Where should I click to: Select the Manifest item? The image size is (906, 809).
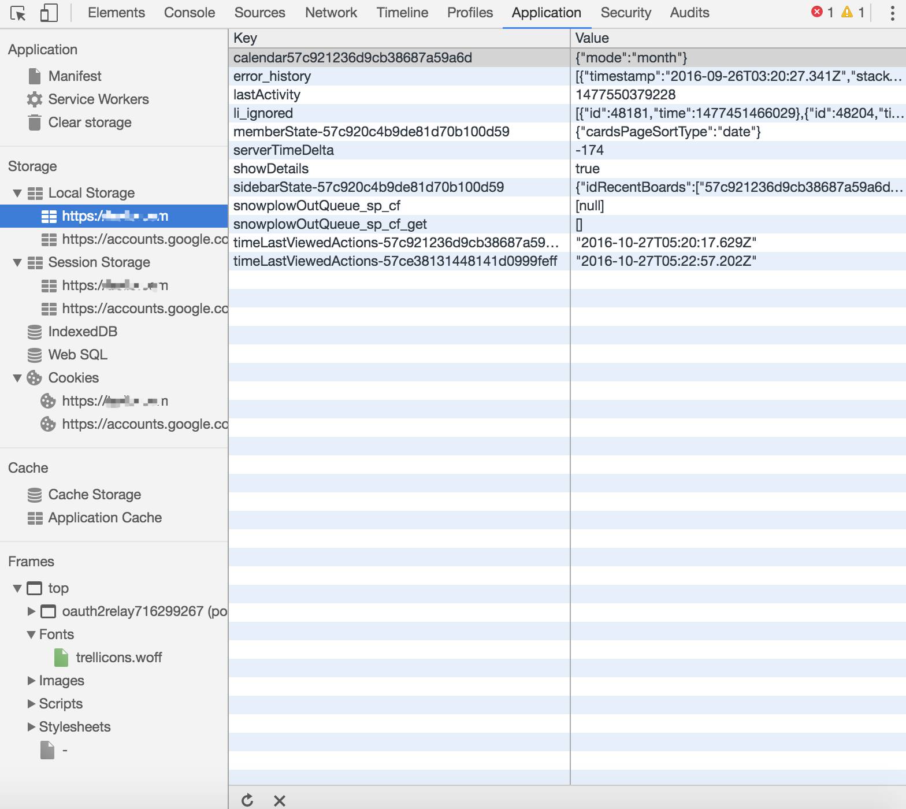(75, 76)
